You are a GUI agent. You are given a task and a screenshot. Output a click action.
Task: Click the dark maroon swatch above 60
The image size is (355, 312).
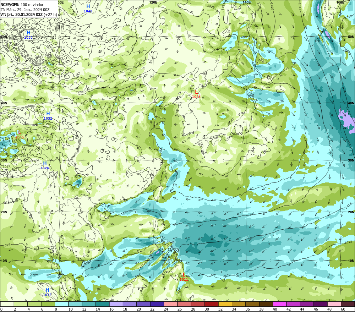click(348, 304)
